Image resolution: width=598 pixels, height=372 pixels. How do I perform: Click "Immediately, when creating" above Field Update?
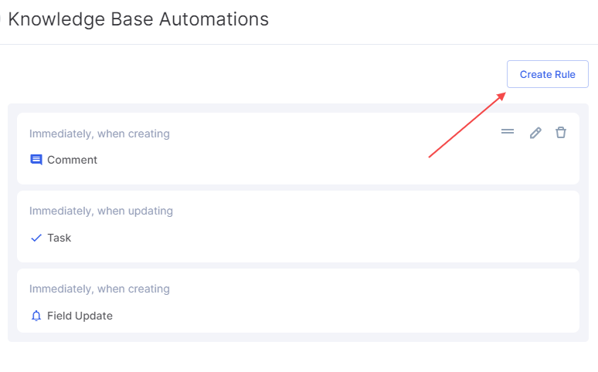point(100,289)
